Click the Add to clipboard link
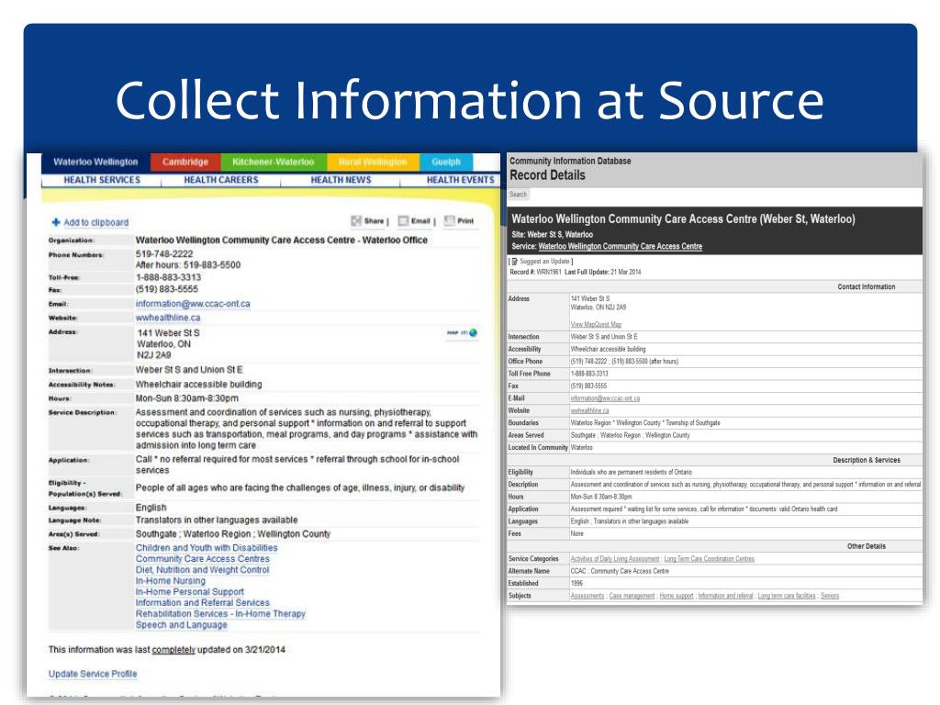The image size is (940, 705). pos(95,222)
